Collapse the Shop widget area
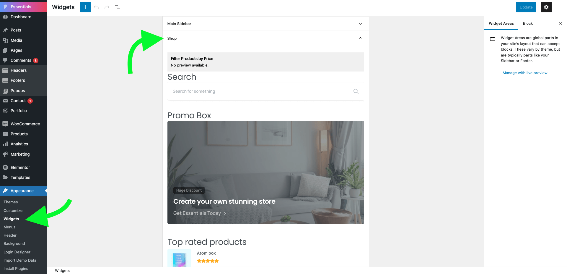This screenshot has width=567, height=274. pyautogui.click(x=360, y=38)
